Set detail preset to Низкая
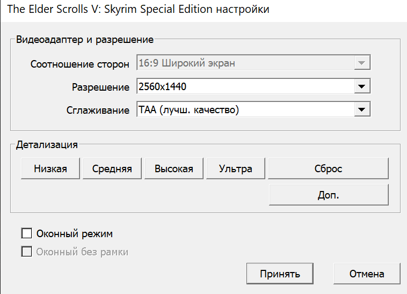Screen dimensions: 407x294 coord(50,168)
